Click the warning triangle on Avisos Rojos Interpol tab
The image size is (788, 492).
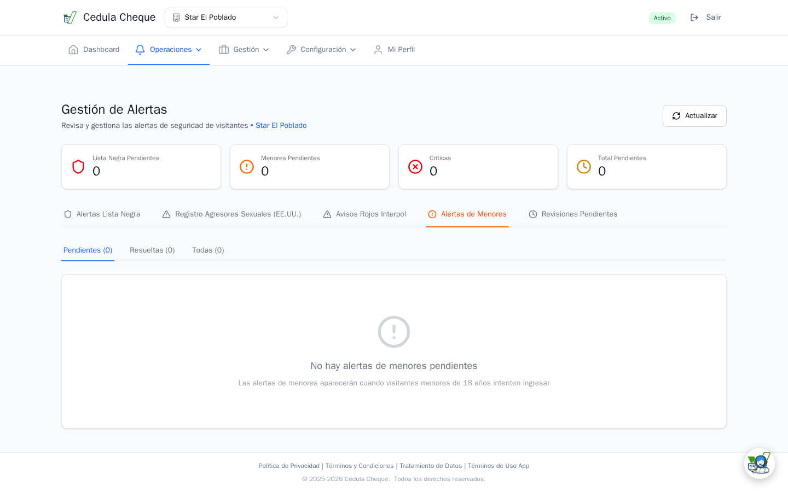tap(327, 214)
